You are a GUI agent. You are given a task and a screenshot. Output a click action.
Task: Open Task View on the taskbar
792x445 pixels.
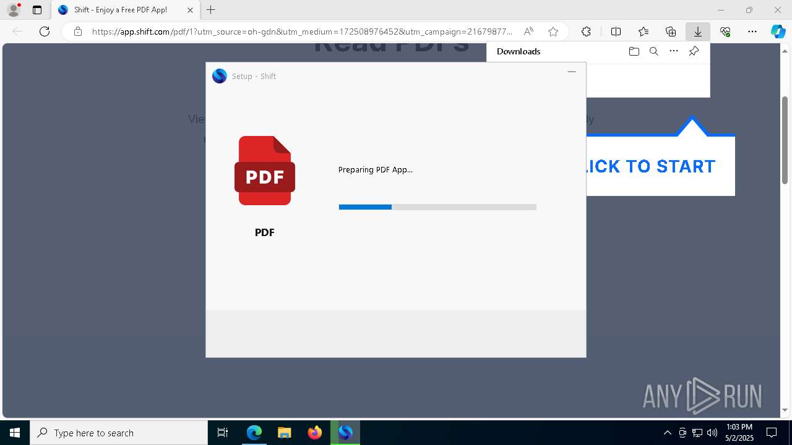pos(223,433)
